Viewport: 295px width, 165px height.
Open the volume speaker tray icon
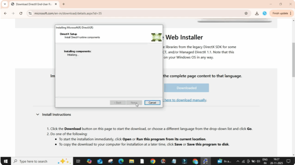pos(258,161)
